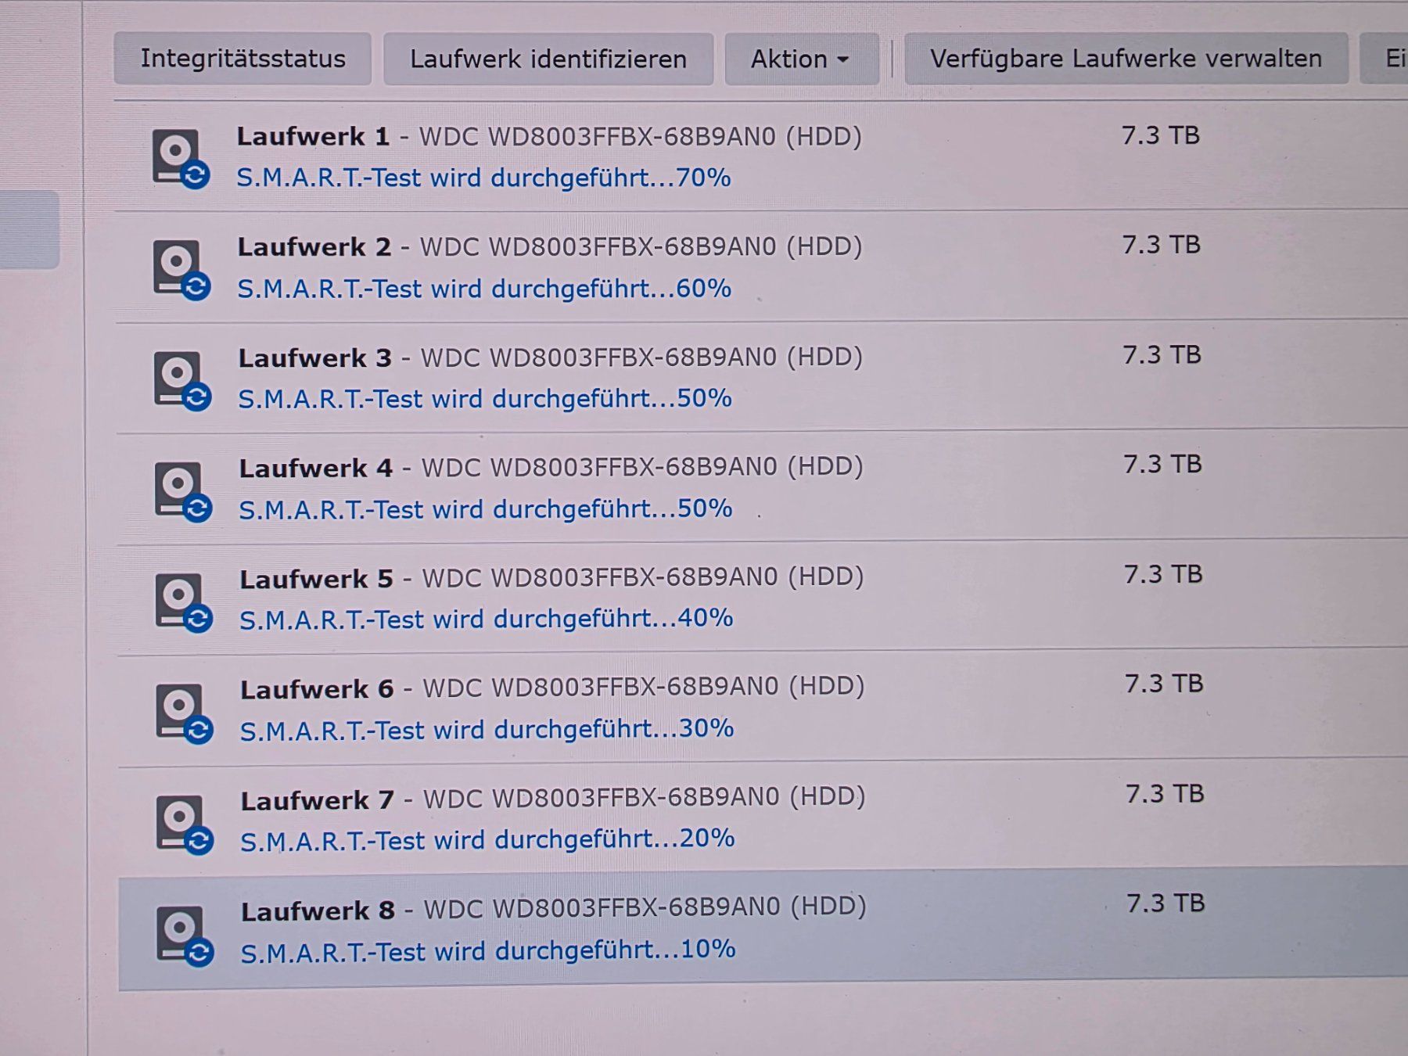The image size is (1408, 1056).
Task: Click Laufwerk 4 S.M.A.R.T. status 50%
Action: point(486,510)
